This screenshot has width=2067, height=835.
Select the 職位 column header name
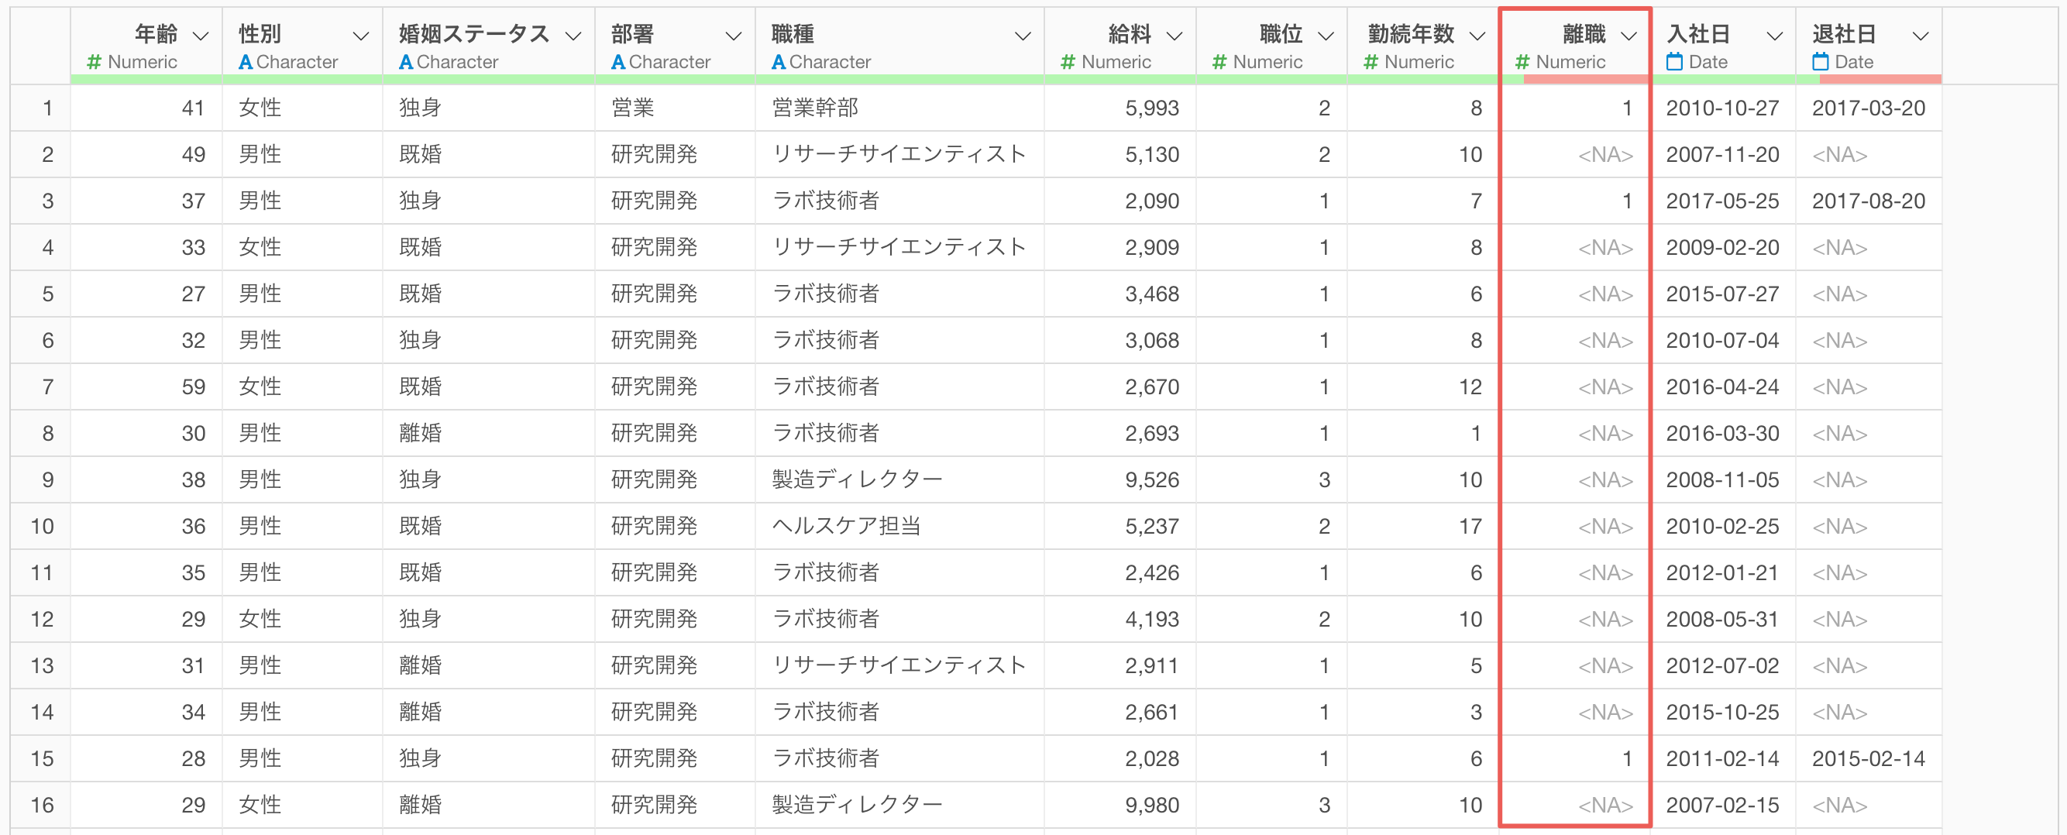[x=1281, y=33]
